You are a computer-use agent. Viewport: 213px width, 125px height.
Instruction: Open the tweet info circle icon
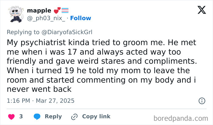pyautogui.click(x=201, y=101)
